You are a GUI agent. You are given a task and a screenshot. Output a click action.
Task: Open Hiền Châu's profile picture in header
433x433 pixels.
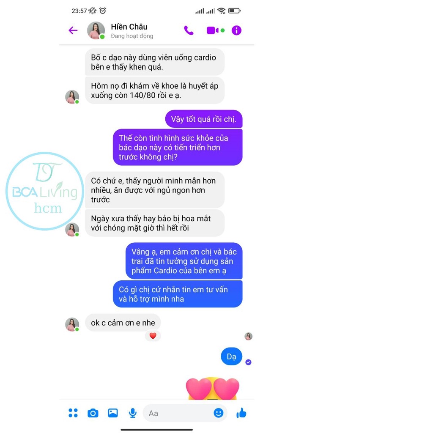(x=96, y=30)
